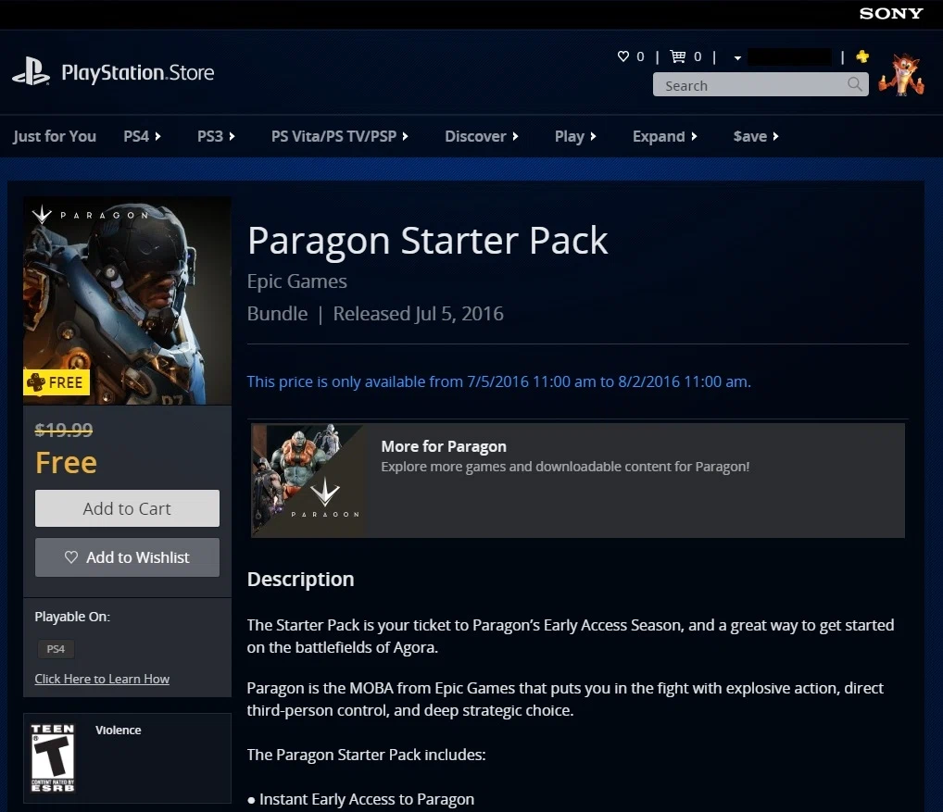Open the More for Paragon banner

578,481
